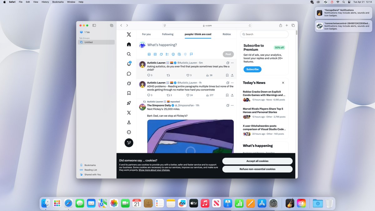Open Safari tab group new-tab dropdown icon
375x211 pixels.
pos(112,25)
